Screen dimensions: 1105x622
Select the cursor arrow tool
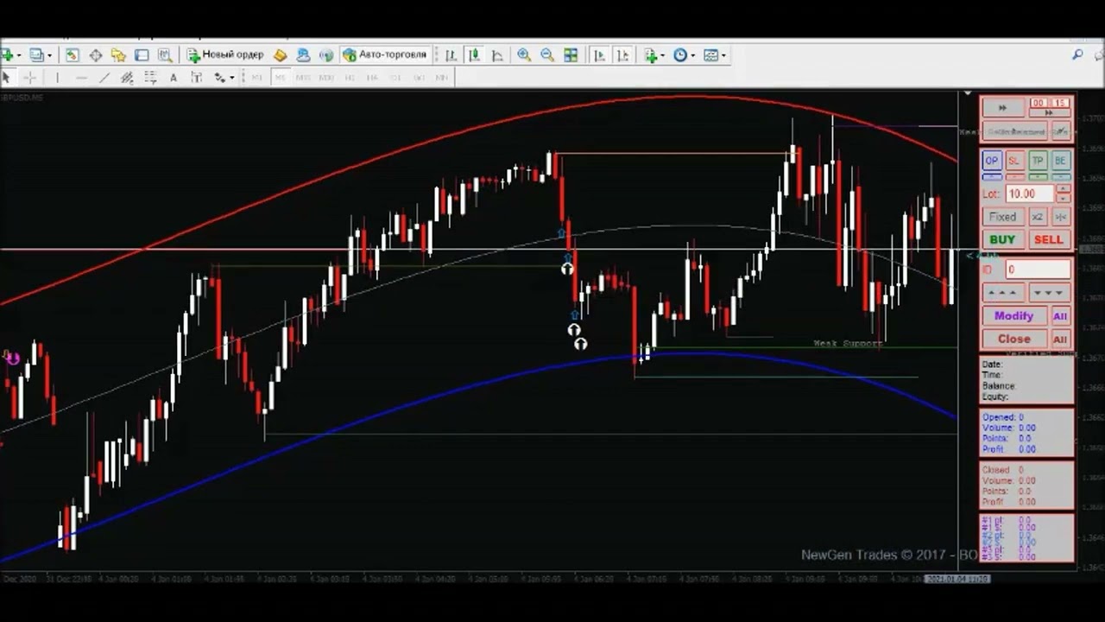[8, 78]
